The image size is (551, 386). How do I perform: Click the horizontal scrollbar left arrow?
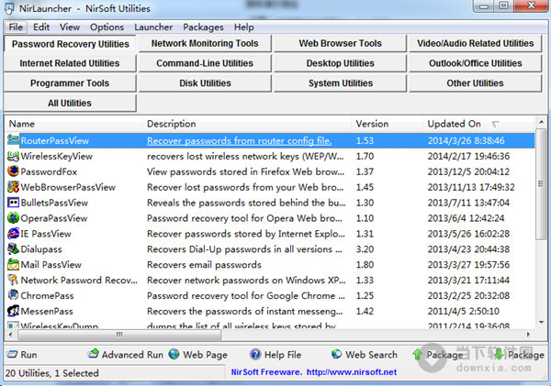pyautogui.click(x=10, y=335)
